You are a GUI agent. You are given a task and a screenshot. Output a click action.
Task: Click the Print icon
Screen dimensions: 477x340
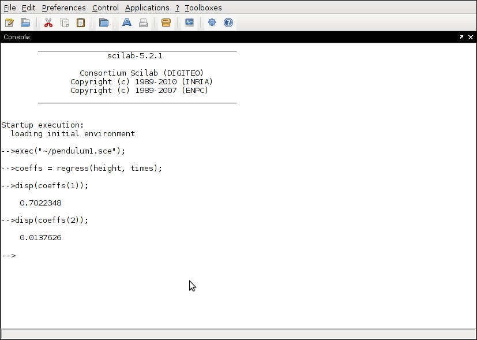pyautogui.click(x=143, y=23)
